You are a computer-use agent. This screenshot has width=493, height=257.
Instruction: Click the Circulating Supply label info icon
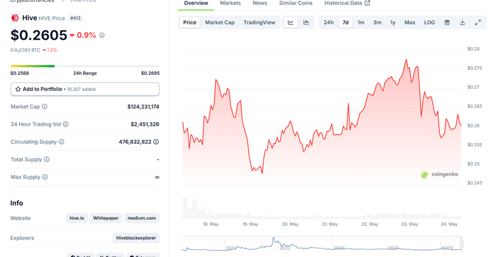pyautogui.click(x=62, y=142)
